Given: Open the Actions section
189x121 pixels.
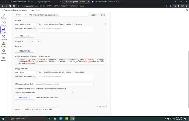Looking at the screenshot, I should coord(4,44).
